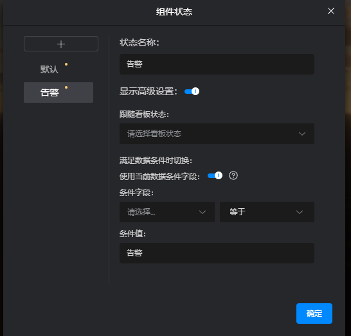The height and width of the screenshot is (336, 351).
Task: Click the orange dot beside 告警 state
Action: (x=66, y=87)
